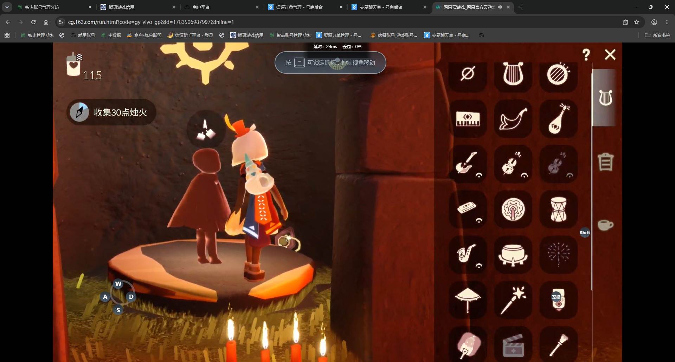
Task: Open the trash bin category
Action: 605,162
